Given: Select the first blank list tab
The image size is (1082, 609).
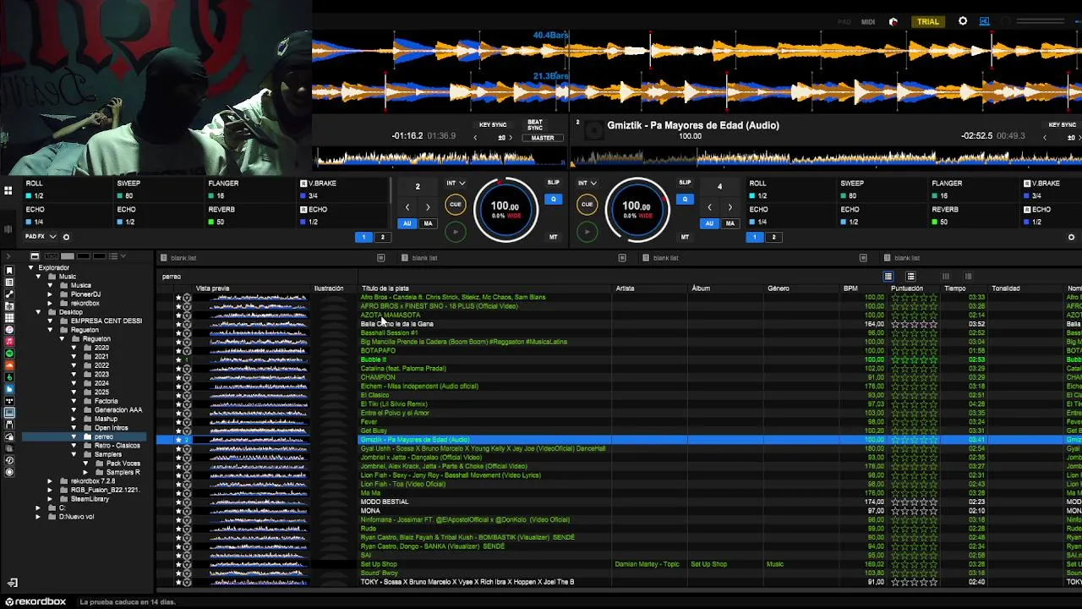Looking at the screenshot, I should click(273, 258).
